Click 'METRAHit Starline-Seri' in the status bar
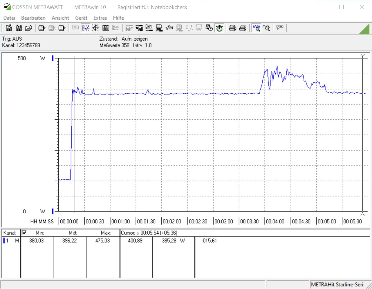This screenshot has width=372, height=289. (x=337, y=285)
